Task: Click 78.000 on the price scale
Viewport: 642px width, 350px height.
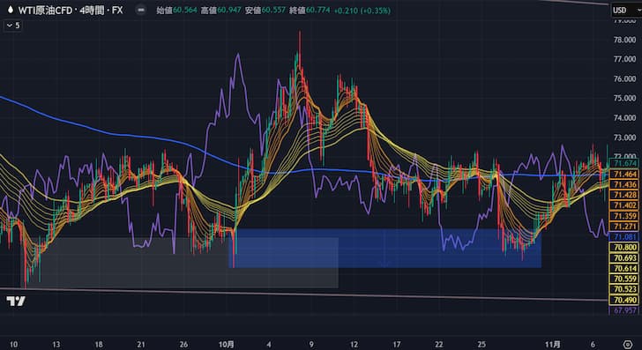Action: point(624,40)
